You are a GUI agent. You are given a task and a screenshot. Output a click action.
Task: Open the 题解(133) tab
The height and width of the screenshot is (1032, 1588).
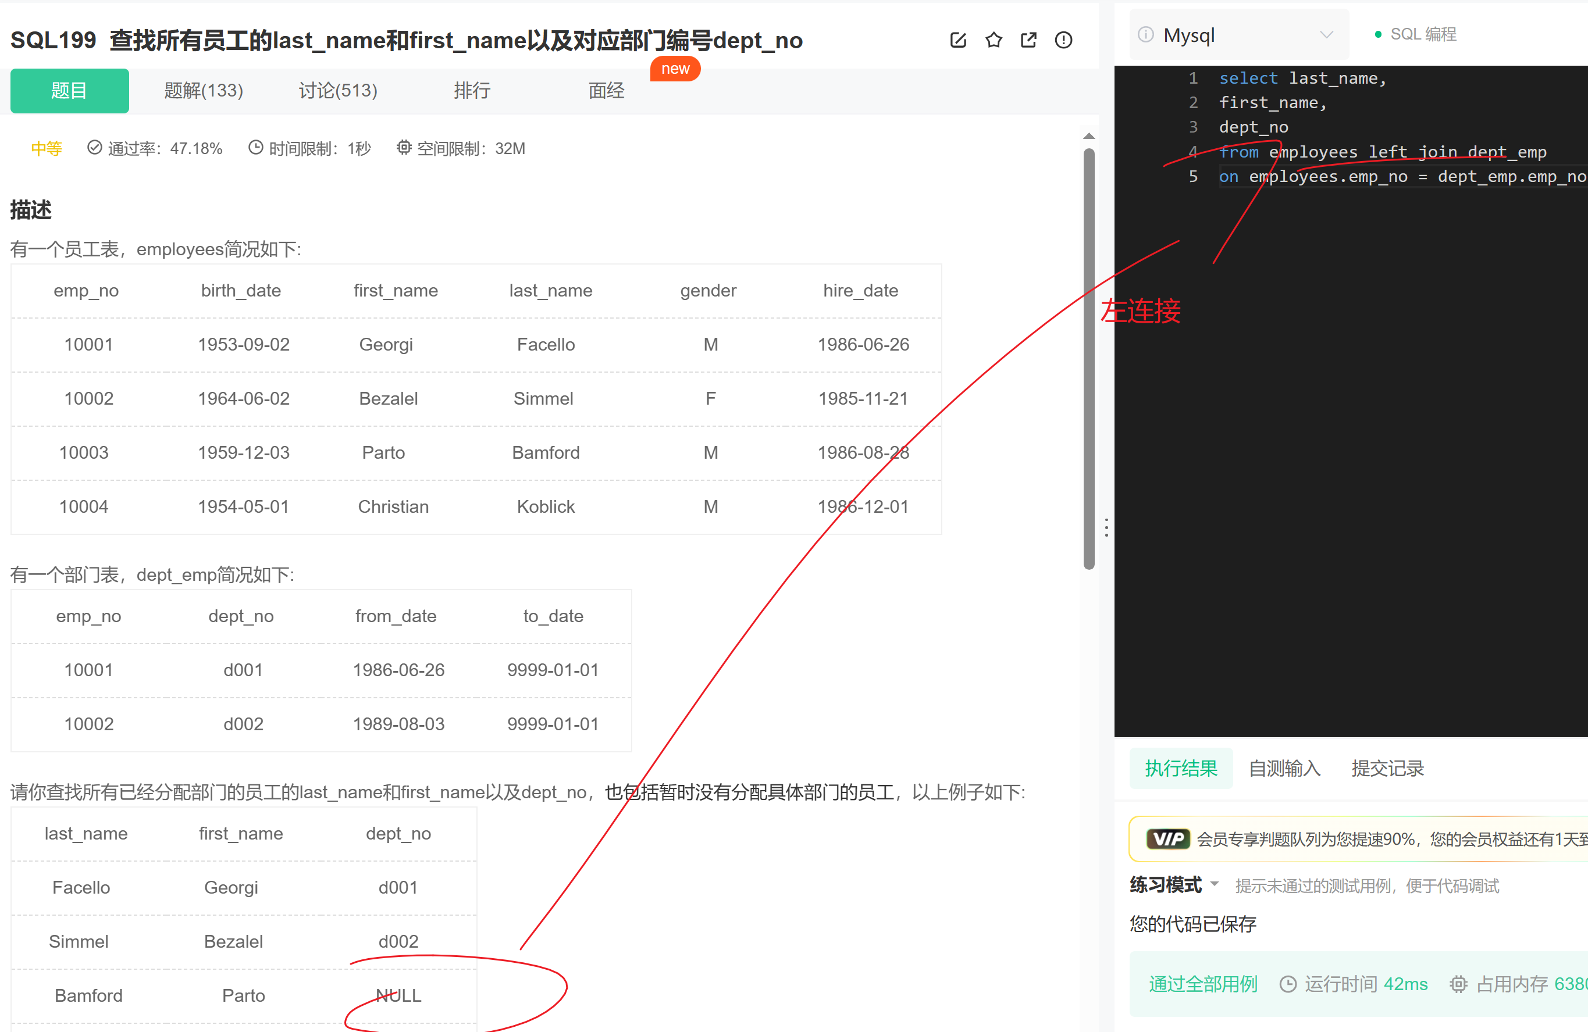click(x=204, y=91)
